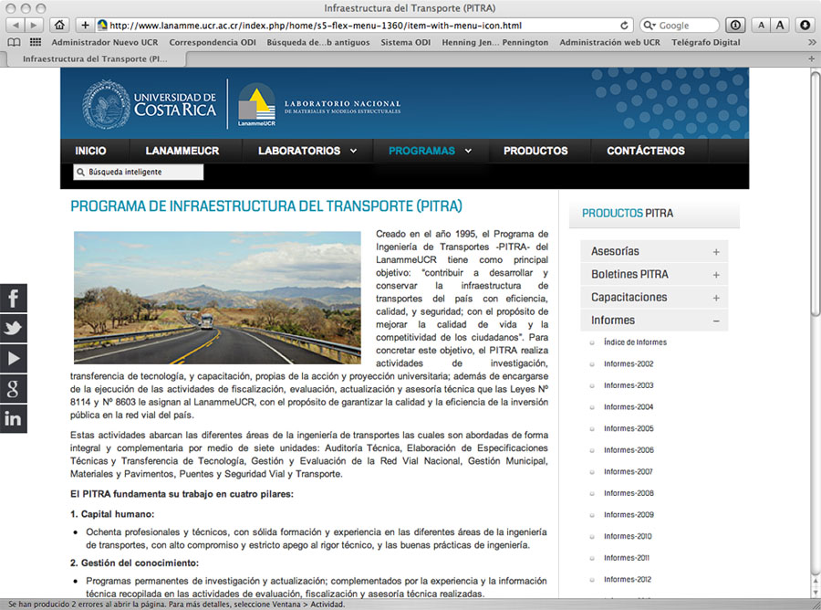Click the Universidad de Costa Rica logo
This screenshot has height=610, width=821.
coord(150,104)
